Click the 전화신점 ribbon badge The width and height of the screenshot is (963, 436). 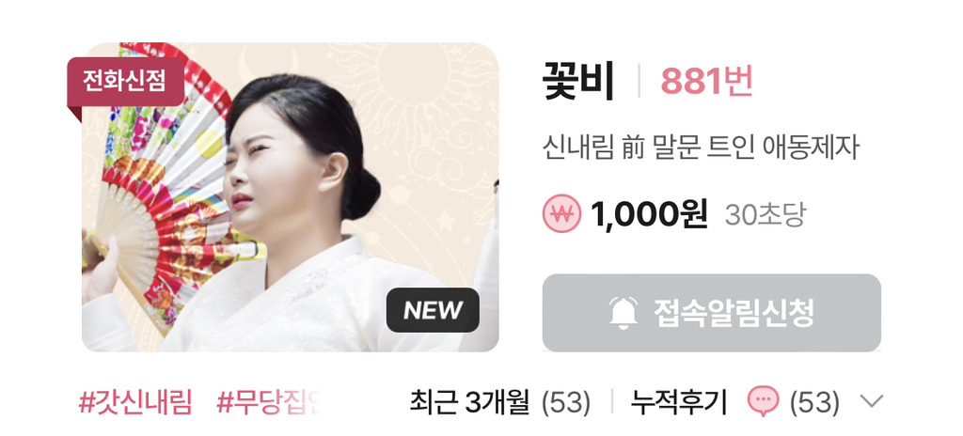pos(125,83)
